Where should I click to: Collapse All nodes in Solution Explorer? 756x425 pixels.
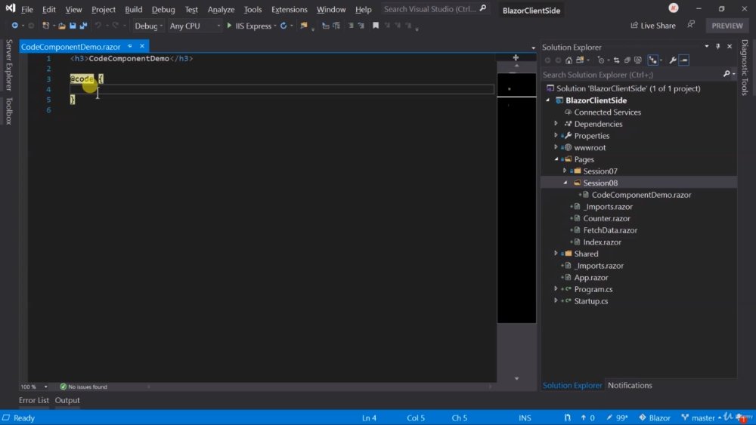[627, 60]
